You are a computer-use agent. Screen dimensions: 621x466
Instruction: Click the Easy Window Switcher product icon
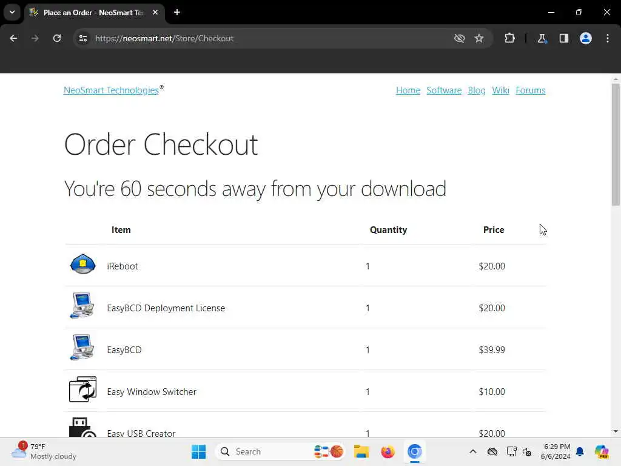[x=82, y=390]
